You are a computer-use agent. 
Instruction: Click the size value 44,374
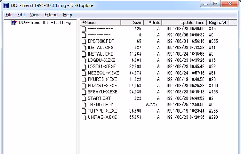tap(135, 73)
